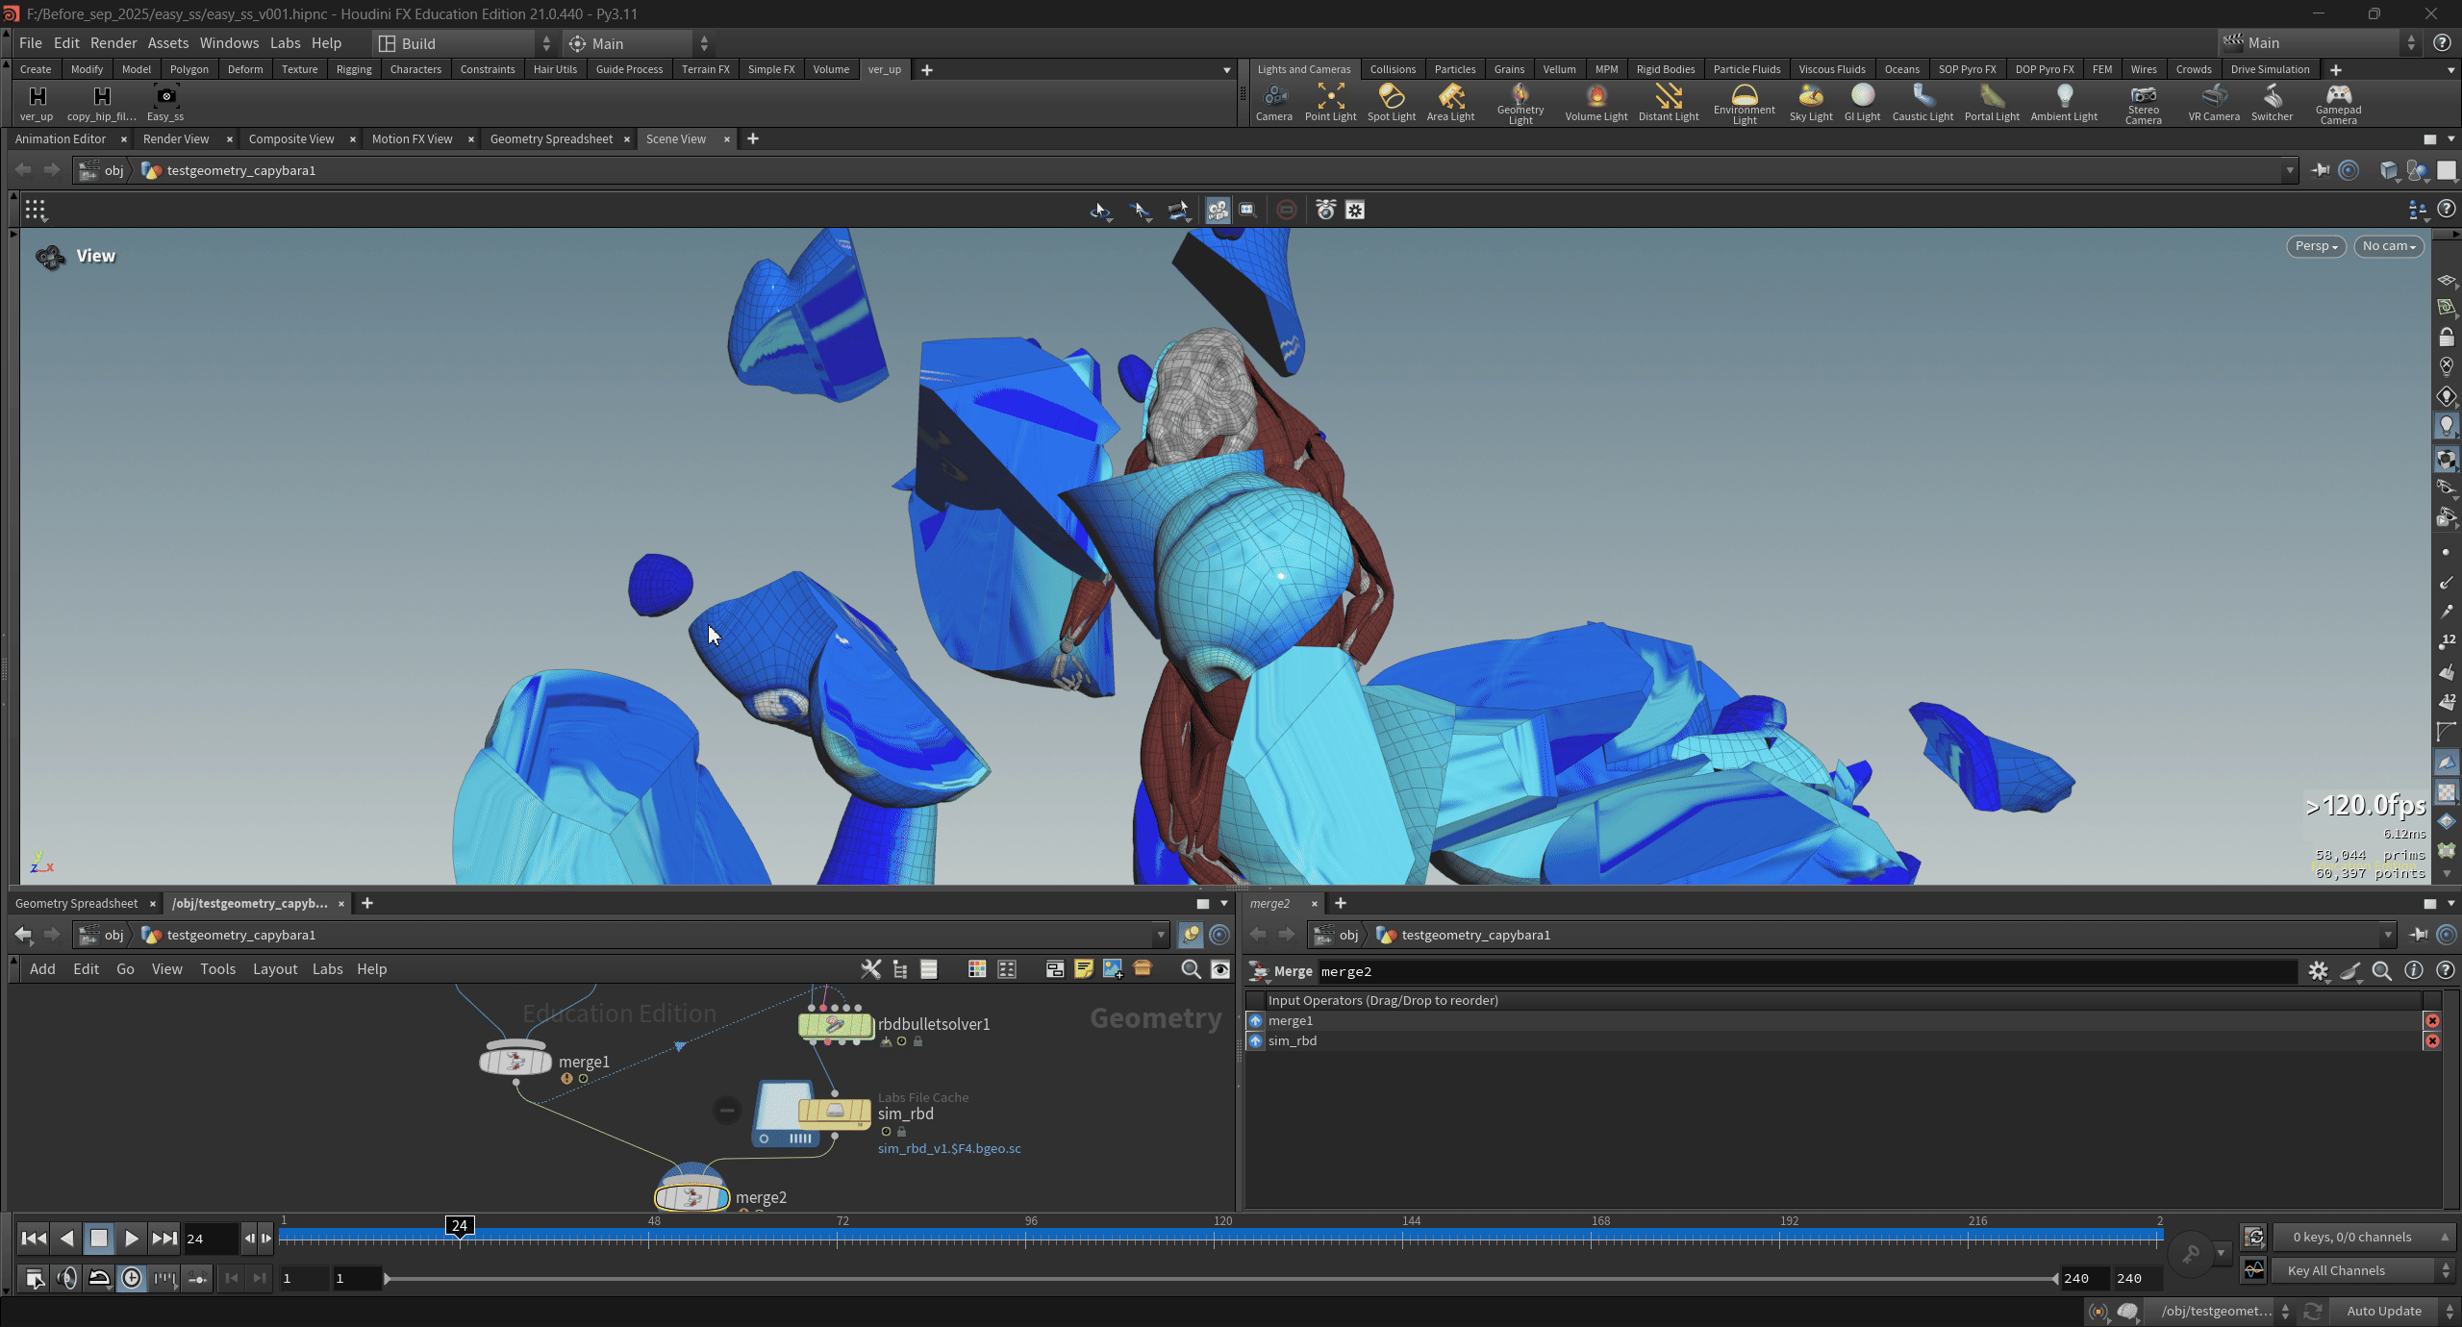The width and height of the screenshot is (2462, 1327).
Task: Click the Key All Channels button
Action: [2336, 1270]
